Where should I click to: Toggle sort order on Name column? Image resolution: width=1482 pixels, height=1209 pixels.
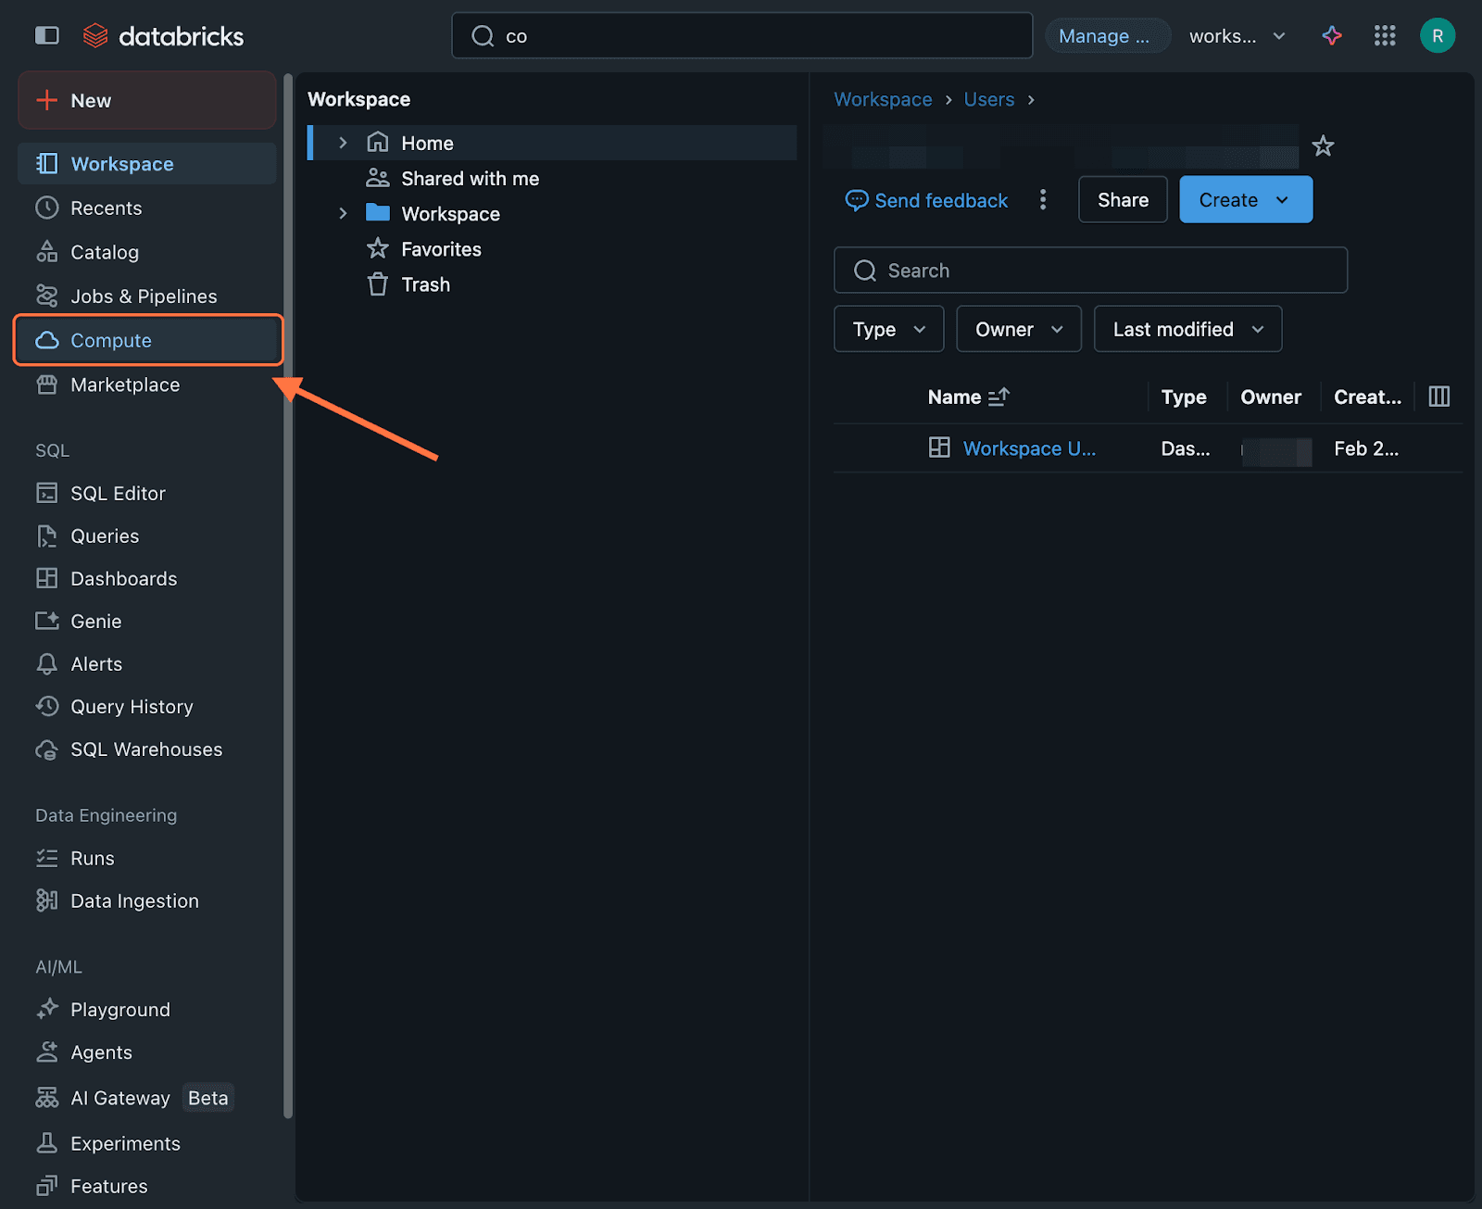coord(998,397)
